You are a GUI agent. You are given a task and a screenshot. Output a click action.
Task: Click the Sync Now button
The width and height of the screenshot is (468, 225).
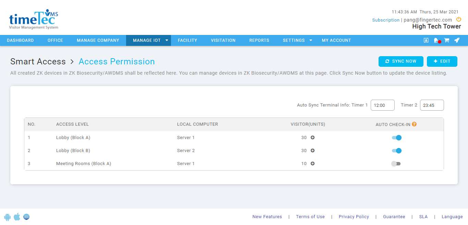tap(401, 61)
